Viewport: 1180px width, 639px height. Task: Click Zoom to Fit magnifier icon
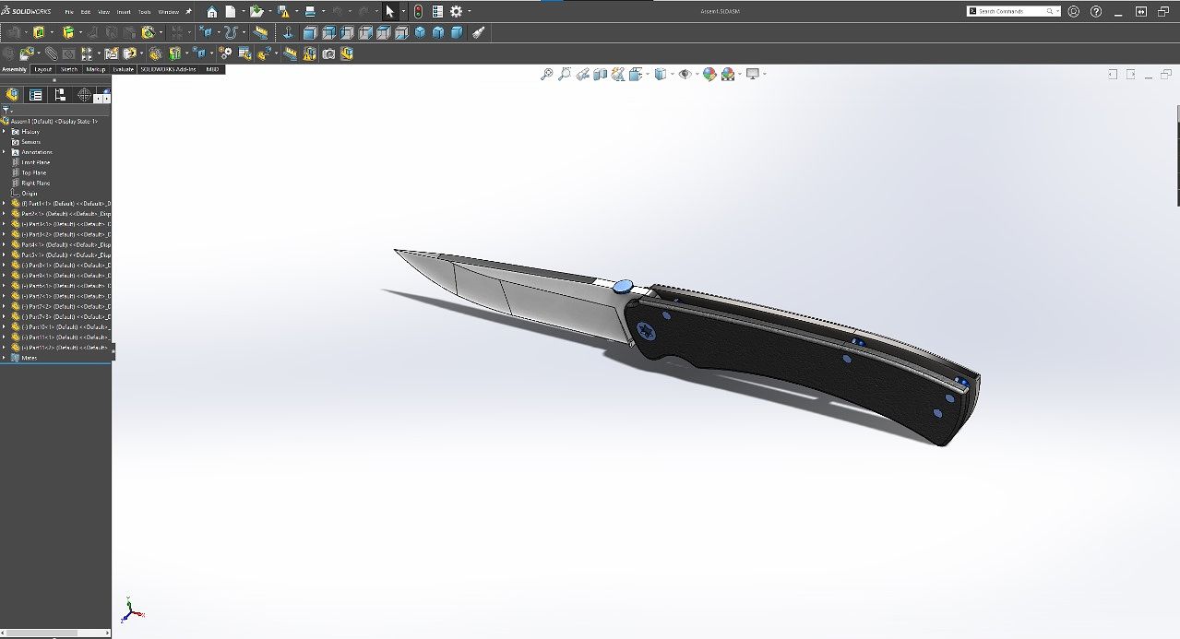point(546,74)
